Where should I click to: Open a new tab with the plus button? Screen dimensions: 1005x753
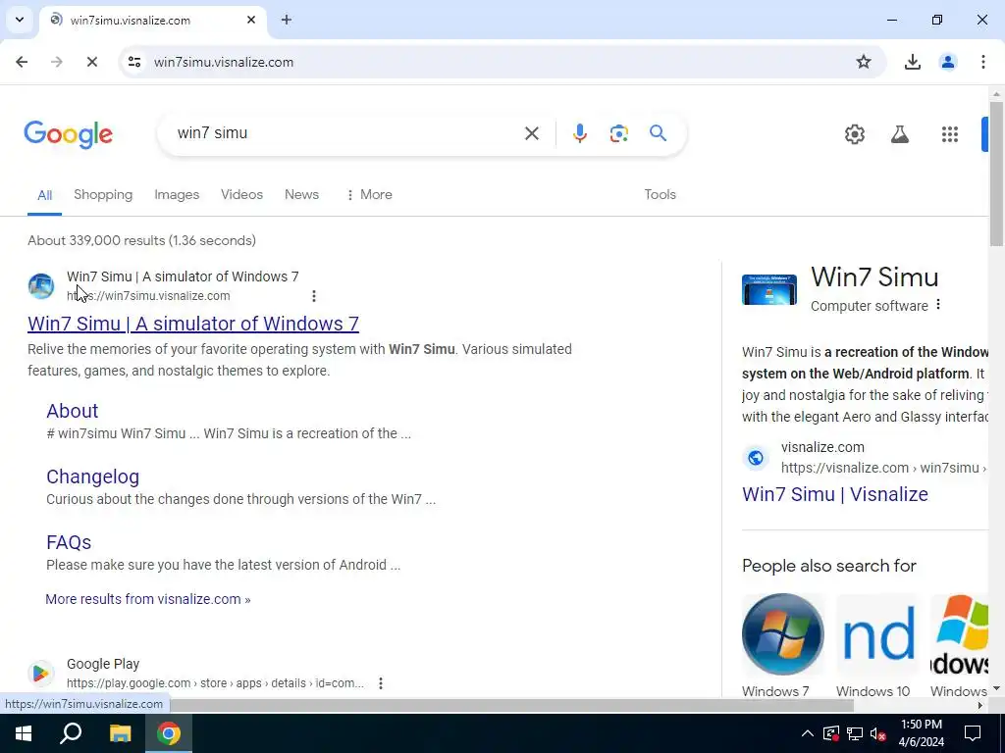[x=287, y=20]
